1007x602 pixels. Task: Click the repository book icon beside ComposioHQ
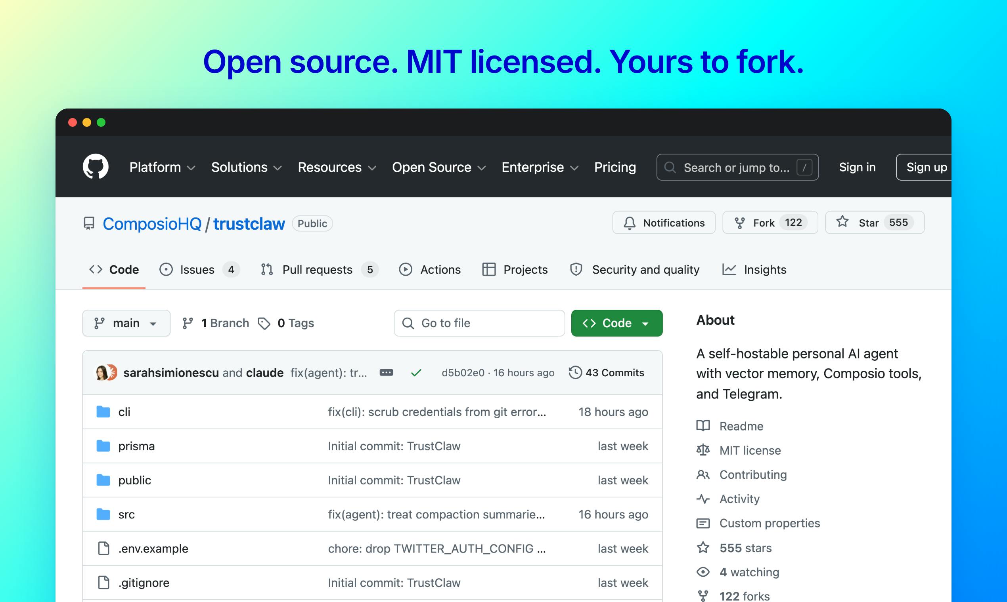click(89, 223)
